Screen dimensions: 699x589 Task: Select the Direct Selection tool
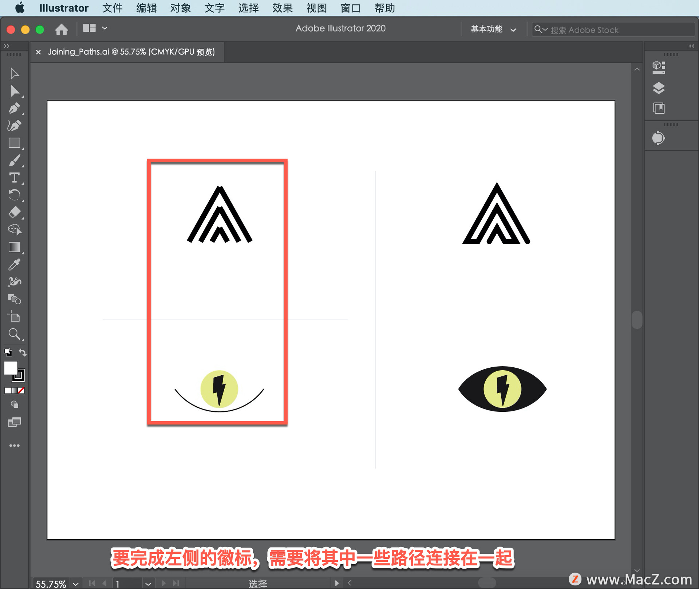(14, 91)
